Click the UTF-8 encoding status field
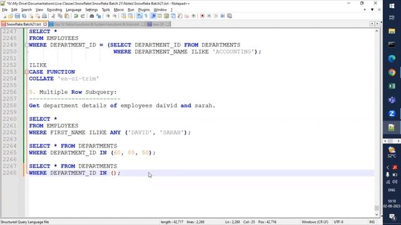This screenshot has width=401, height=225. (x=338, y=222)
